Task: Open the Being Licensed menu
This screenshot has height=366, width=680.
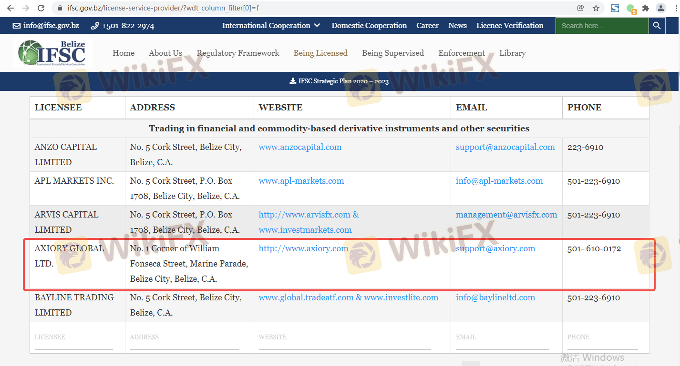Action: pyautogui.click(x=320, y=53)
